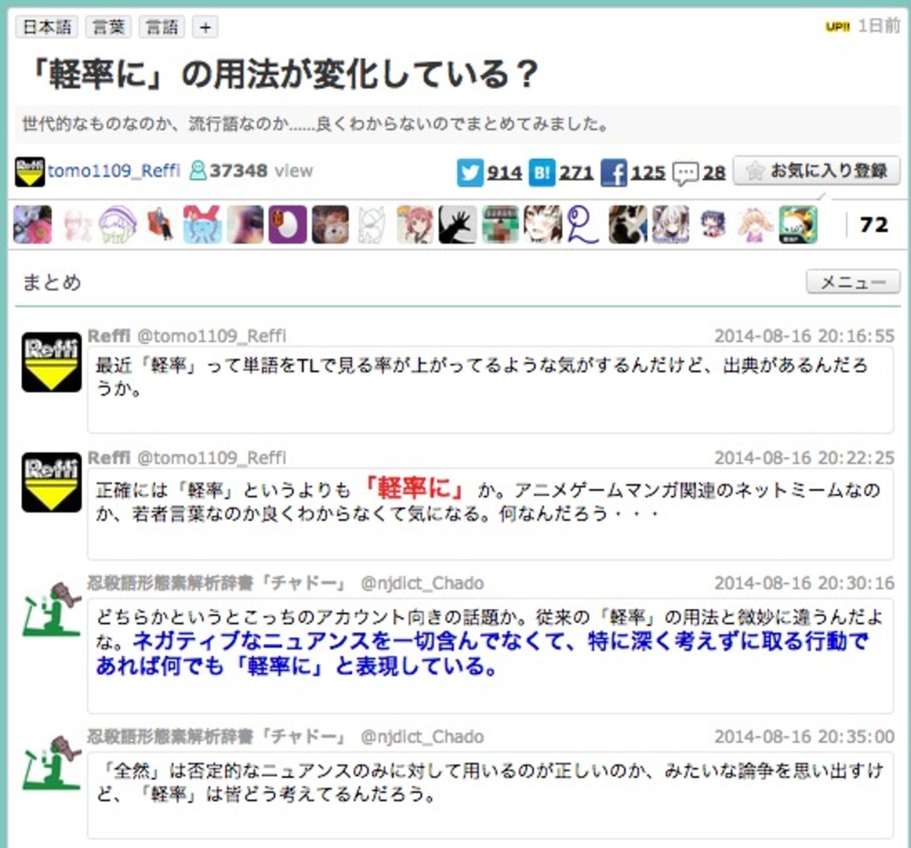Select the 日本語 tag
Viewport: 911px width, 848px height.
pos(47,27)
